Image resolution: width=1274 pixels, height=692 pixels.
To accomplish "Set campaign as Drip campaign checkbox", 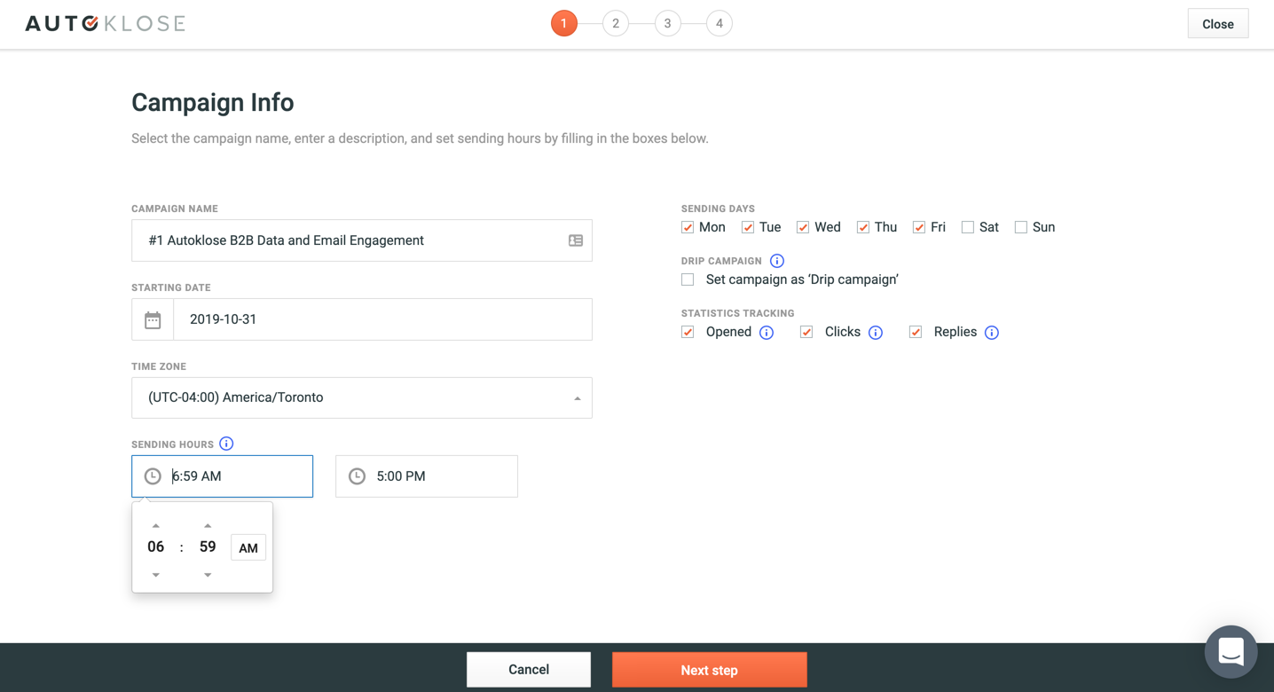I will pos(688,279).
